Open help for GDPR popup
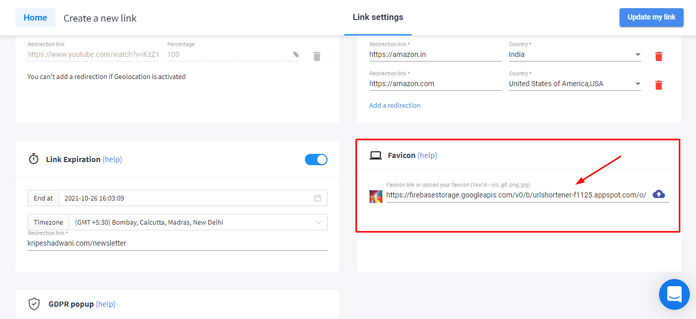696x319 pixels. (105, 304)
